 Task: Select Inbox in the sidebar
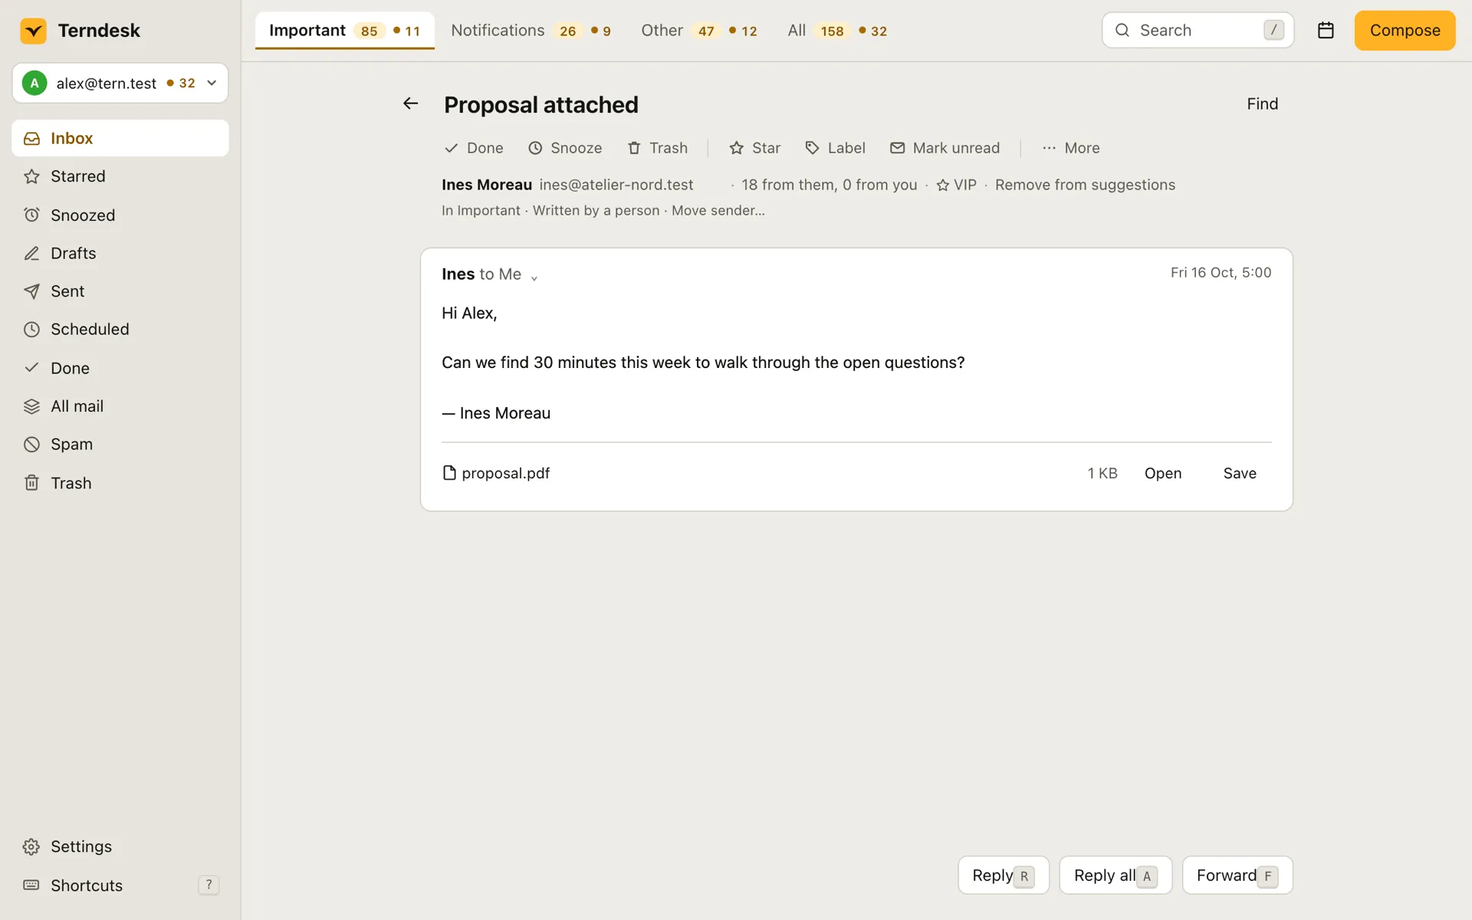point(120,138)
